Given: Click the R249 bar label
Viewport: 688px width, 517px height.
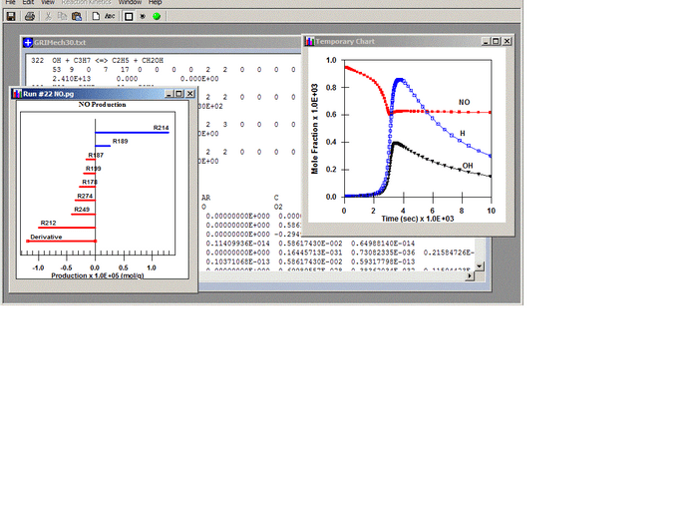Looking at the screenshot, I should coord(82,210).
